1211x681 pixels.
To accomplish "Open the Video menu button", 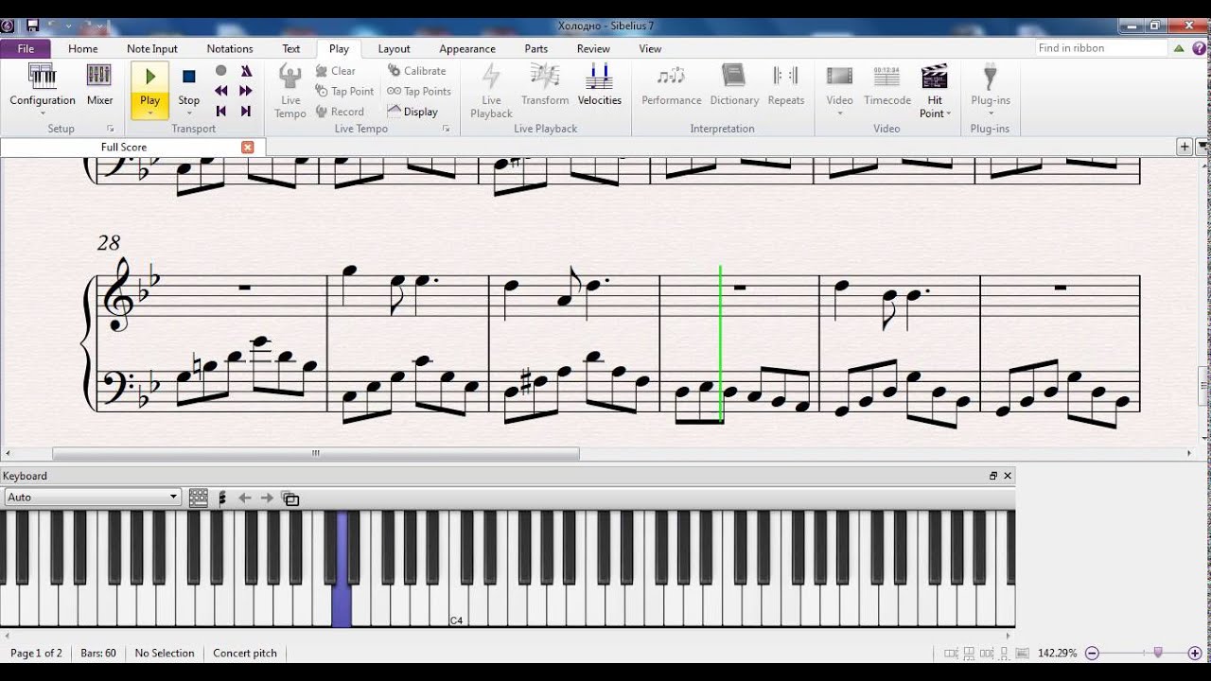I will click(x=839, y=91).
